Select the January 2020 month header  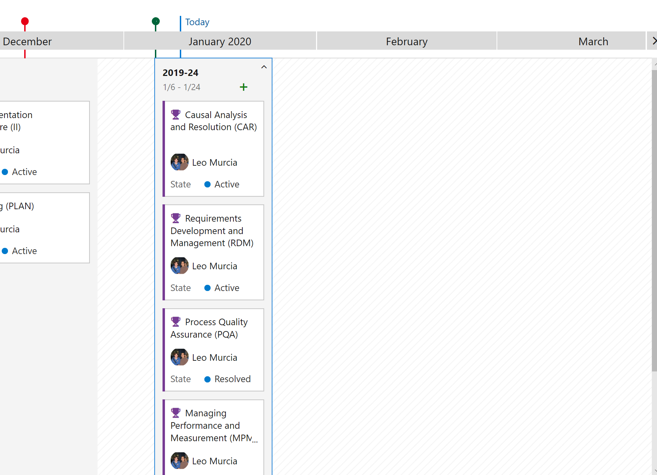(x=220, y=41)
